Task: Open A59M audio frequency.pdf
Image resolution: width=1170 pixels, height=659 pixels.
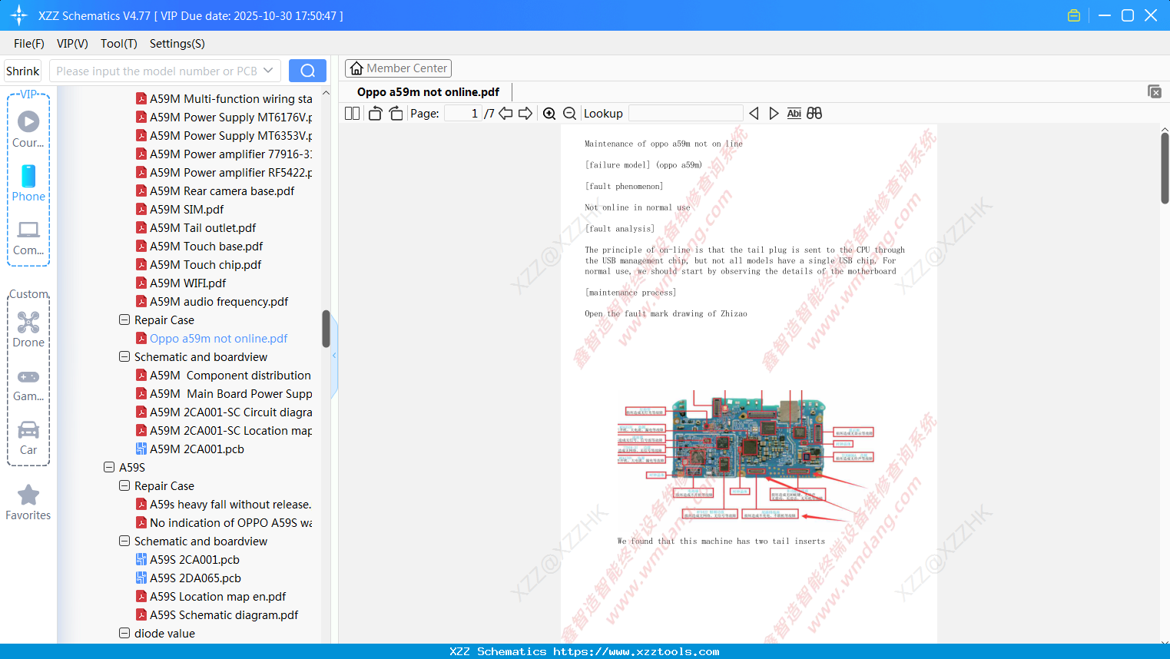Action: 219,302
